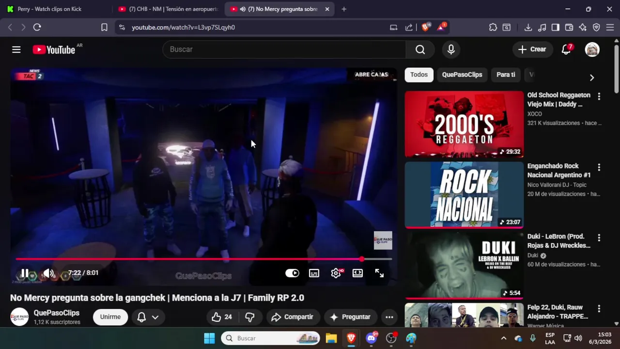620x349 pixels.
Task: Open options for Felp 22 video
Action: tap(599, 309)
